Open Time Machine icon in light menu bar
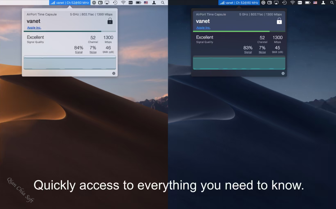 pos(115,2)
